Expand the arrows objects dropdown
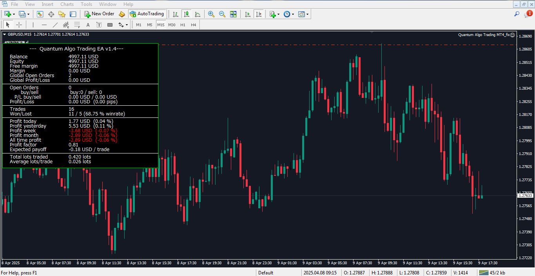Viewport: 535px width, 276px height. tap(127, 25)
